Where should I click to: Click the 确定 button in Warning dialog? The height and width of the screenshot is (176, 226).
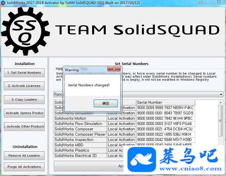pyautogui.click(x=105, y=103)
